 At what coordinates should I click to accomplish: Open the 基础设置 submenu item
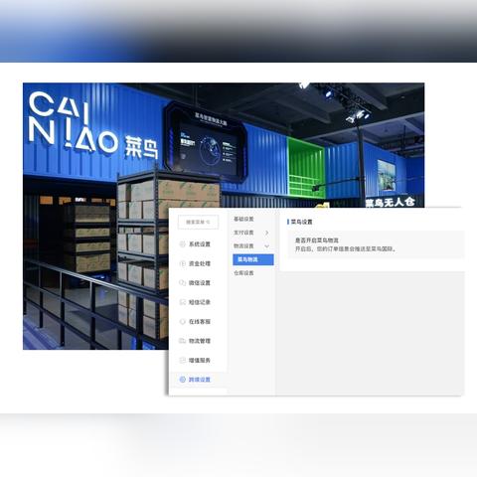[243, 219]
